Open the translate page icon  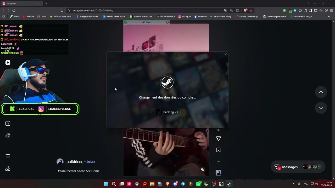[225, 10]
